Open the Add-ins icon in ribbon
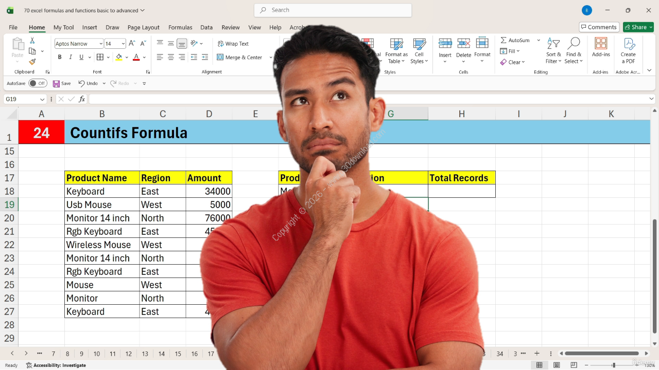The width and height of the screenshot is (659, 370). click(x=601, y=47)
